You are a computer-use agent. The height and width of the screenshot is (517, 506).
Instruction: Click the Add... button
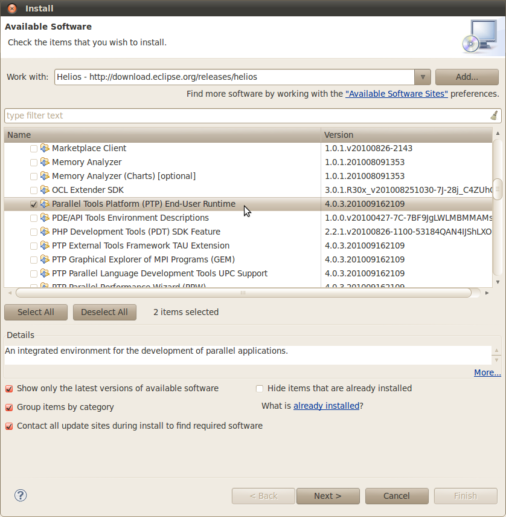pos(467,77)
